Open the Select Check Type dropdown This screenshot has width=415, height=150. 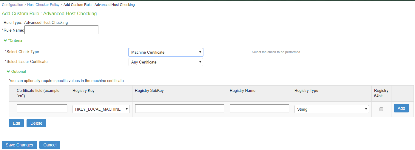[166, 52]
